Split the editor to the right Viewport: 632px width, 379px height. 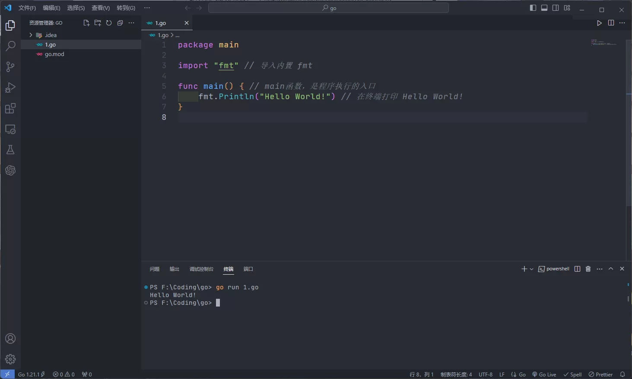click(x=611, y=23)
